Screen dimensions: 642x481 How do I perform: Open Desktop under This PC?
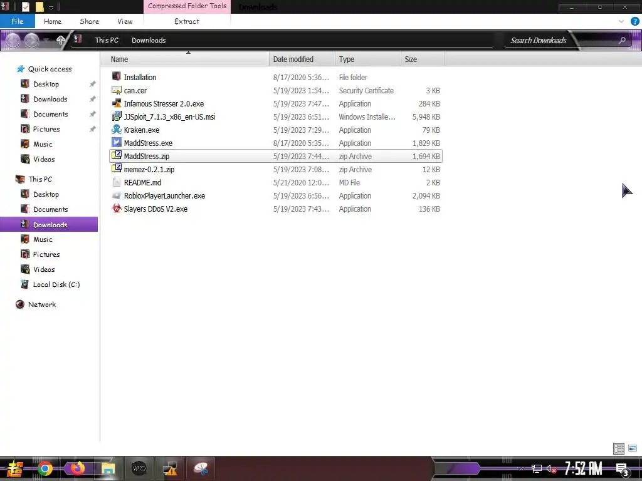[46, 194]
